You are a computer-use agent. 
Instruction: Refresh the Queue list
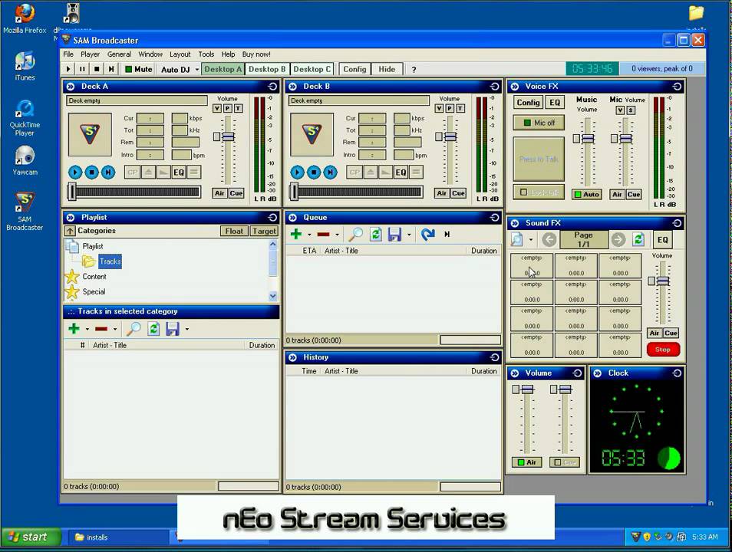coord(376,235)
